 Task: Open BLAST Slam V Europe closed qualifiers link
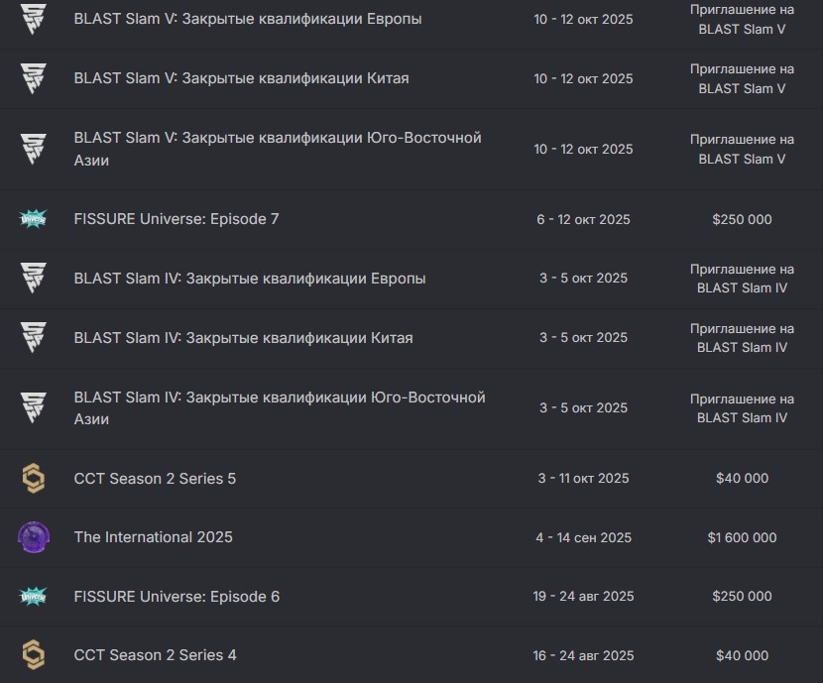(247, 19)
